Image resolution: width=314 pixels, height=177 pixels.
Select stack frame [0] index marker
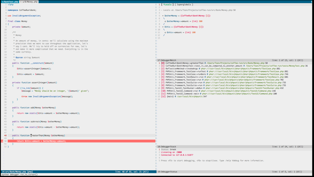(x=163, y=63)
